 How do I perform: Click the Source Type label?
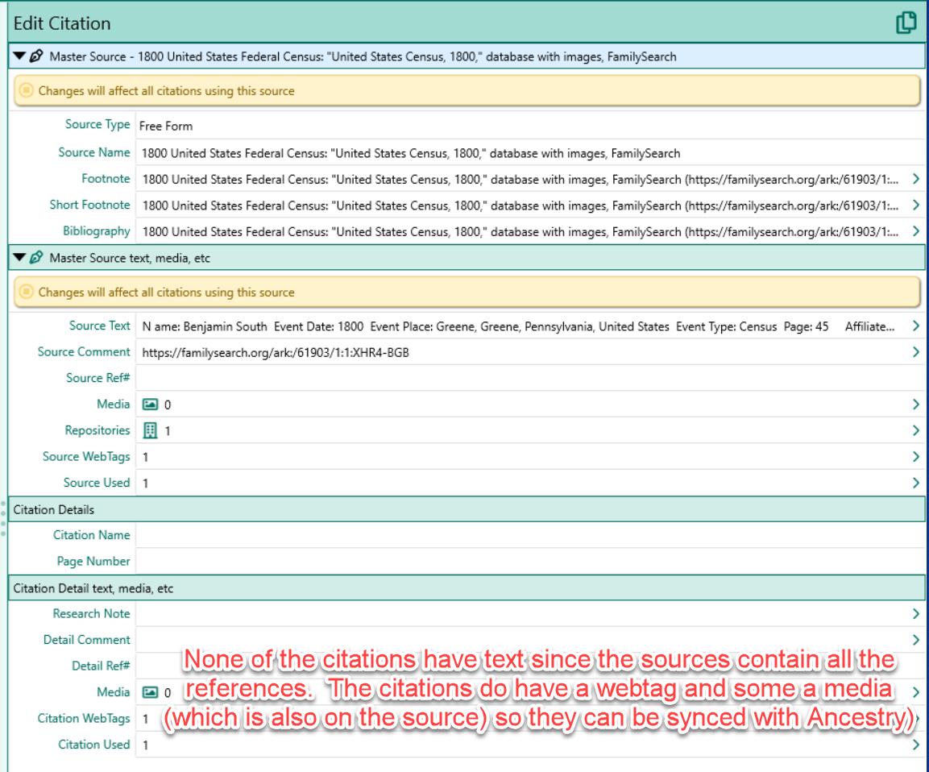pyautogui.click(x=97, y=124)
